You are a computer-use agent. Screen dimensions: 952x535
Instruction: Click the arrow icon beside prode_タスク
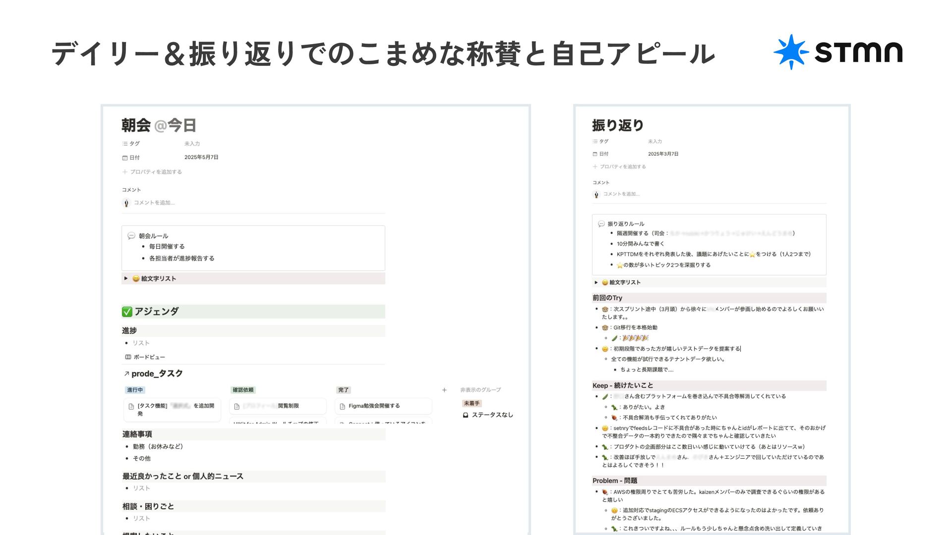coord(126,374)
